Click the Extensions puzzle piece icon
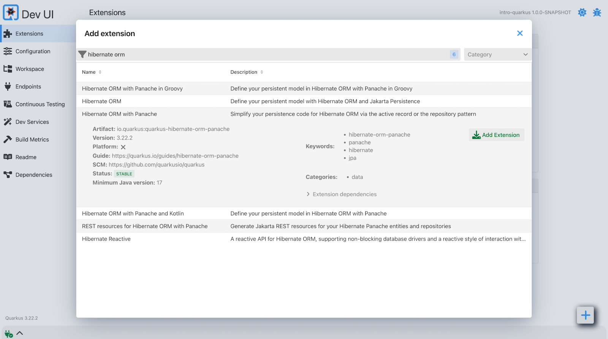Viewport: 608px width, 339px height. tap(8, 34)
